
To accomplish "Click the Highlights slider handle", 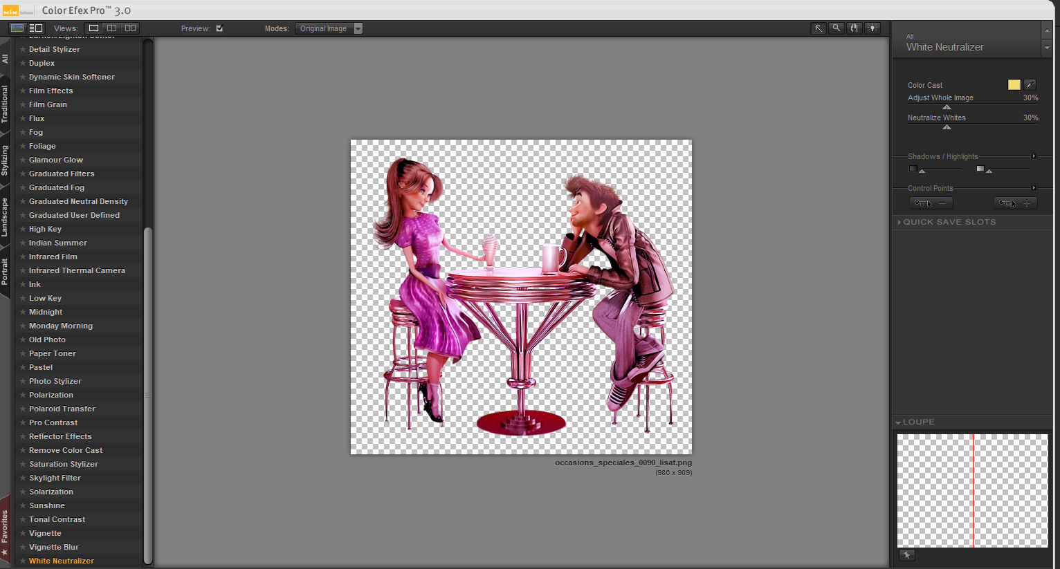I will tap(989, 171).
